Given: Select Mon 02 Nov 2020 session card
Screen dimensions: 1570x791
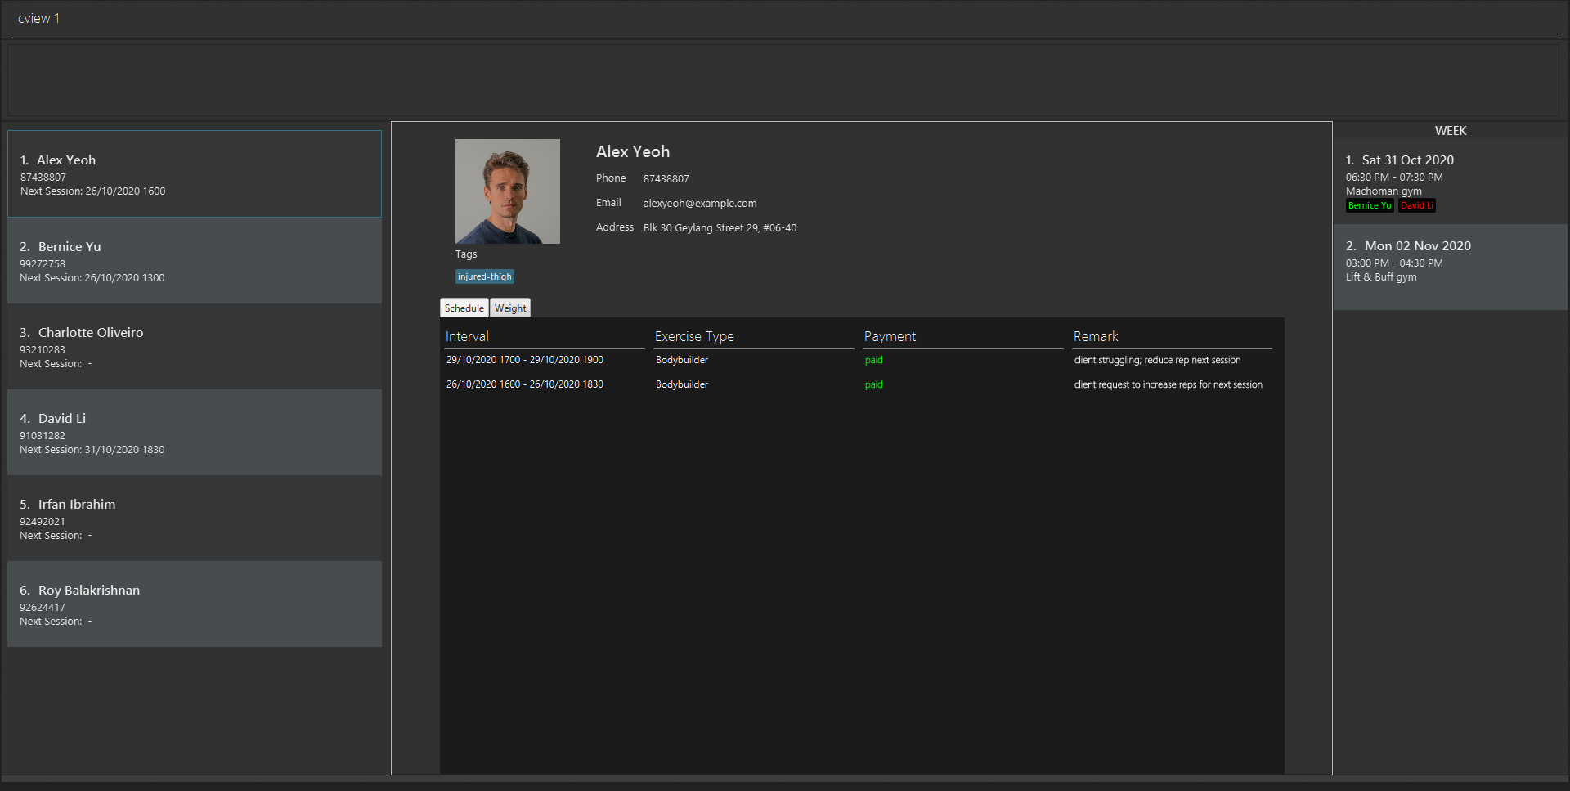Looking at the screenshot, I should pos(1451,267).
